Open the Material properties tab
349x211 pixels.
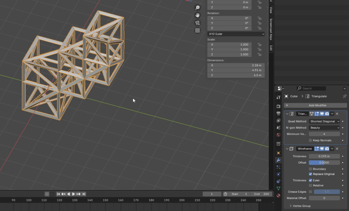click(279, 195)
